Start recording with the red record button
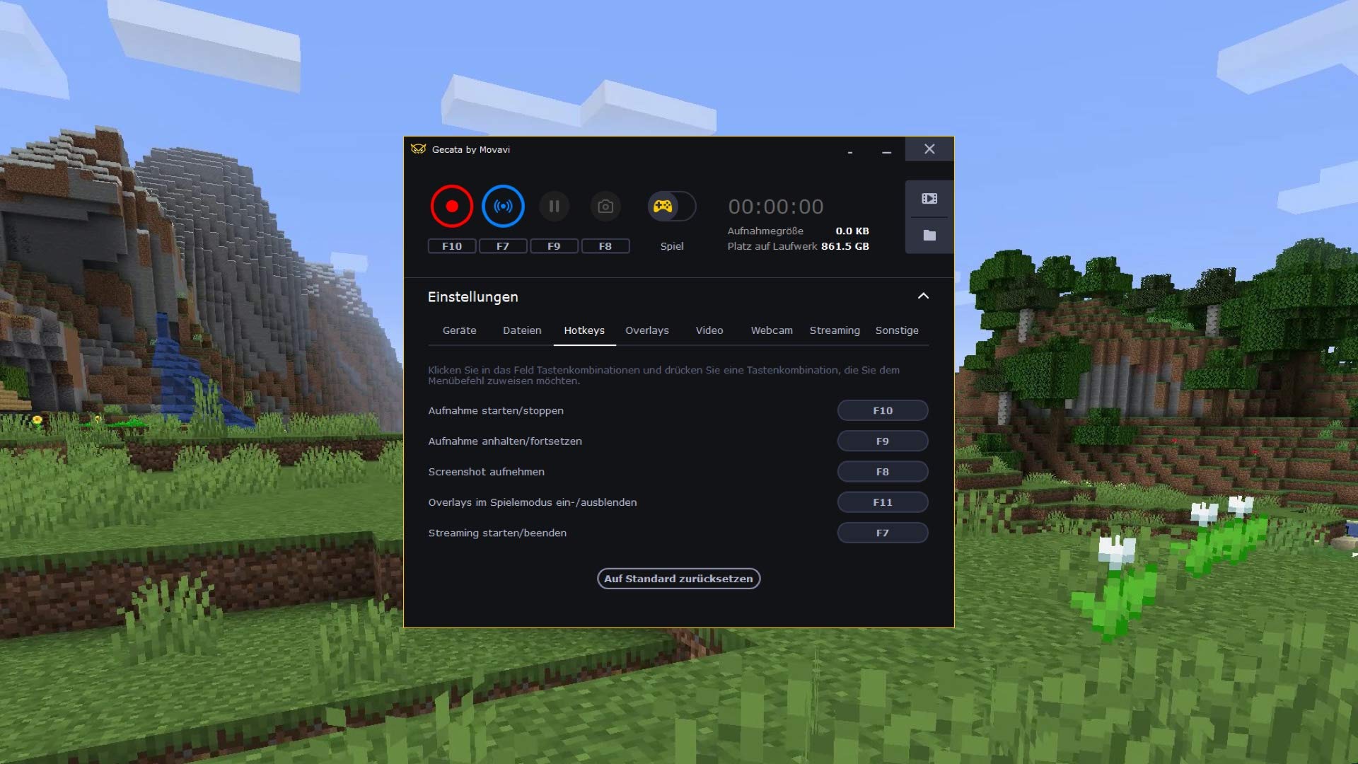Image resolution: width=1358 pixels, height=764 pixels. (451, 207)
